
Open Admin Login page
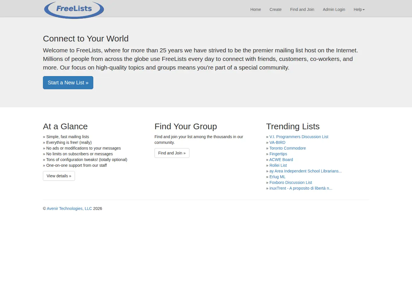pos(334,9)
